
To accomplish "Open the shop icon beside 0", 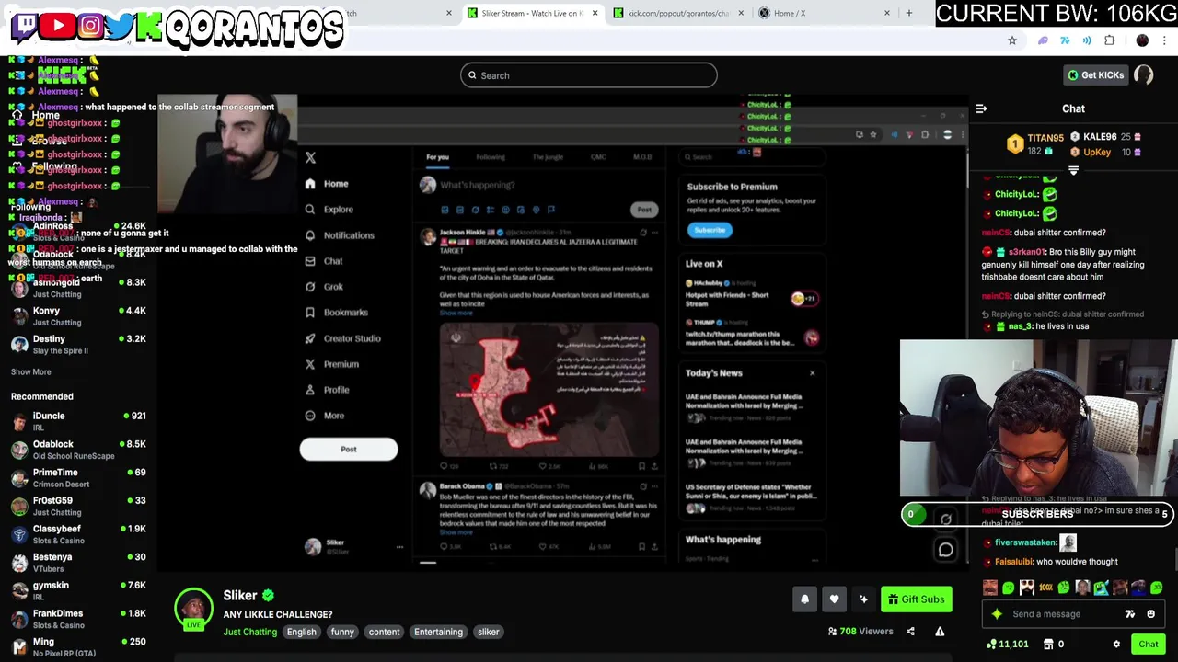I will coord(1048,645).
